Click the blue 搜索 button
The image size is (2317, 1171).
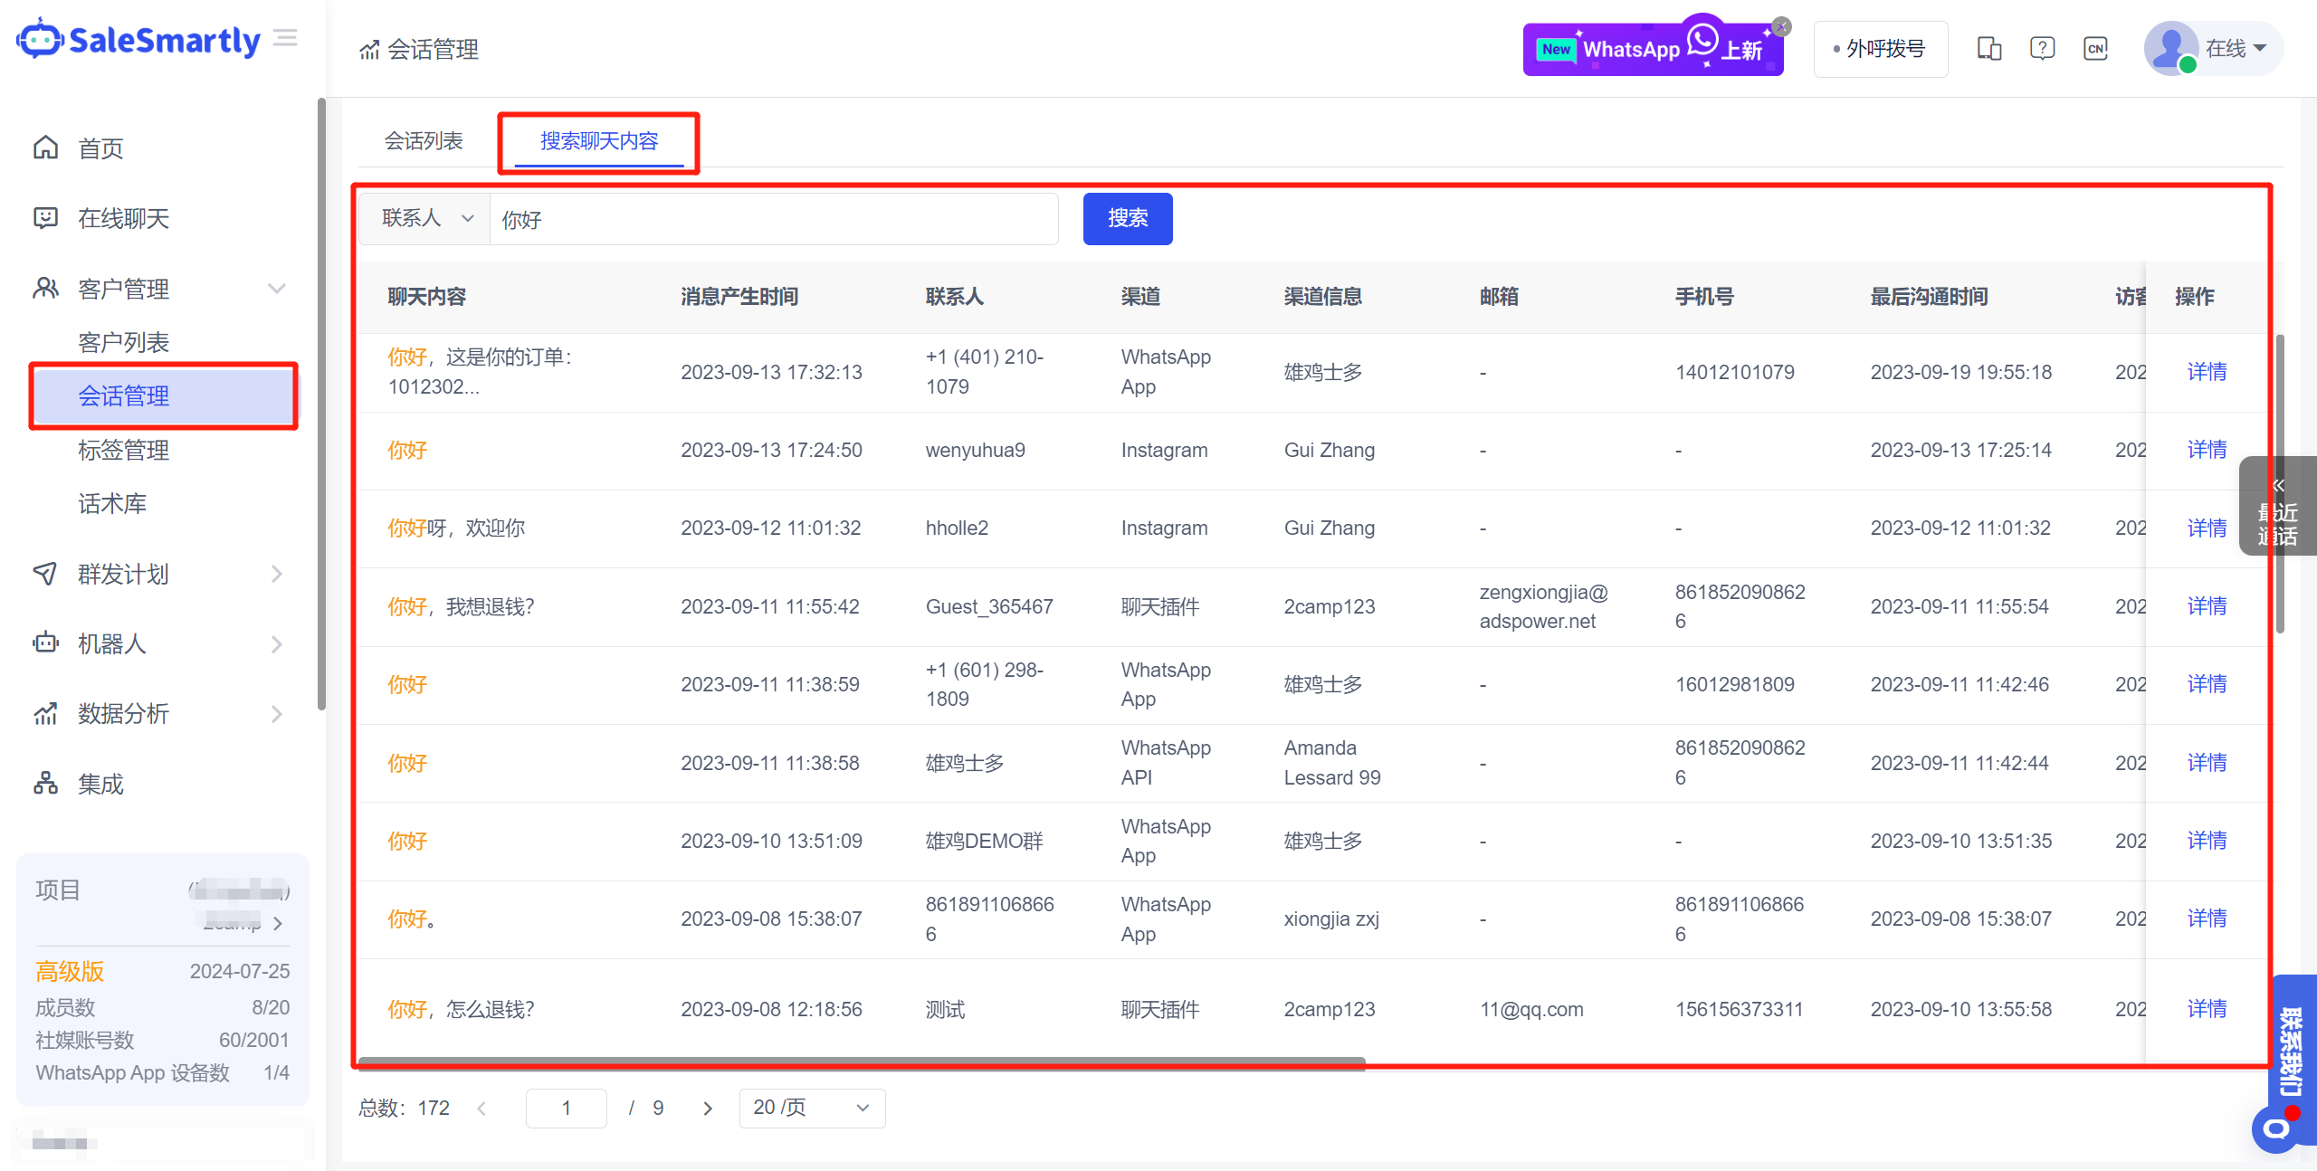1127,219
